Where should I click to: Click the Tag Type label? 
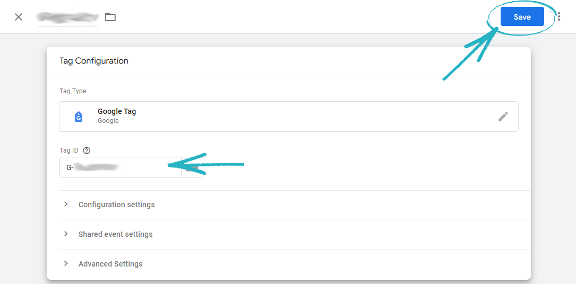point(73,91)
